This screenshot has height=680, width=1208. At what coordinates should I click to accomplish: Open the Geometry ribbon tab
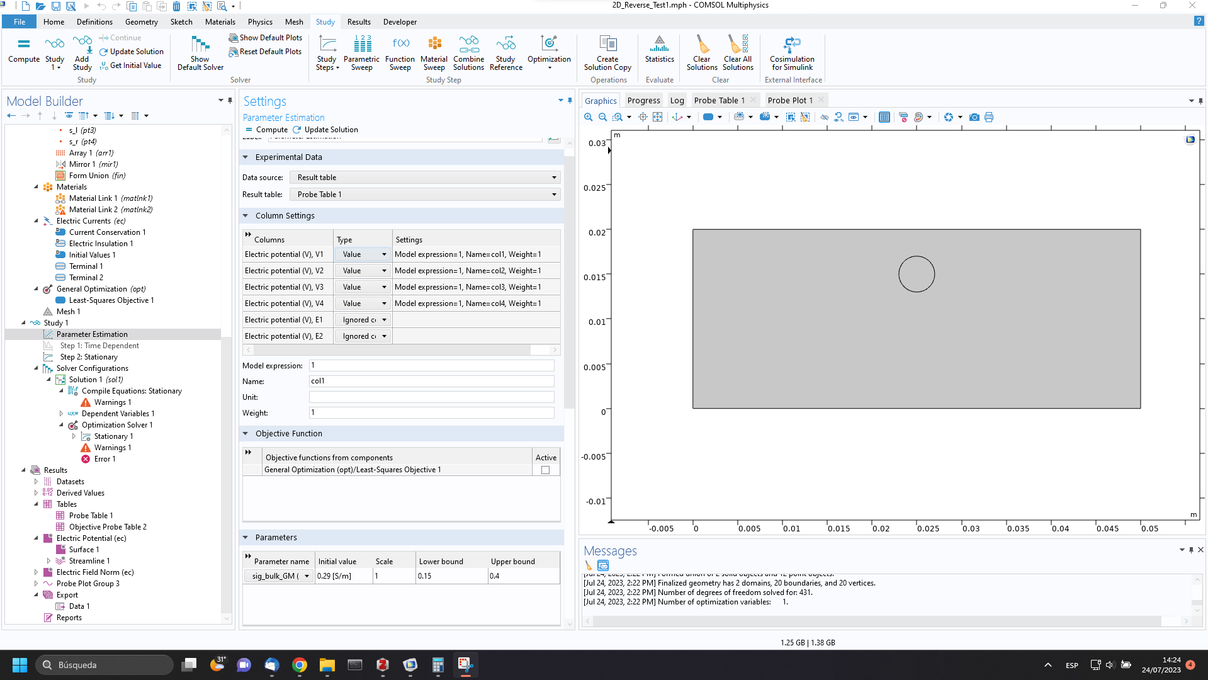tap(141, 22)
